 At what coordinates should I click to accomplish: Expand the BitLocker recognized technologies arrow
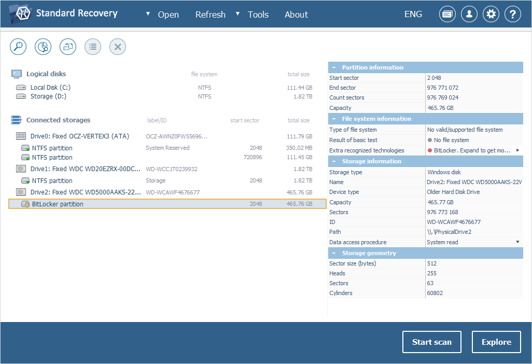tap(517, 150)
